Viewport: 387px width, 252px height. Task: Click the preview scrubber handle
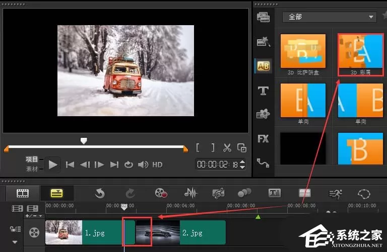tap(84, 141)
